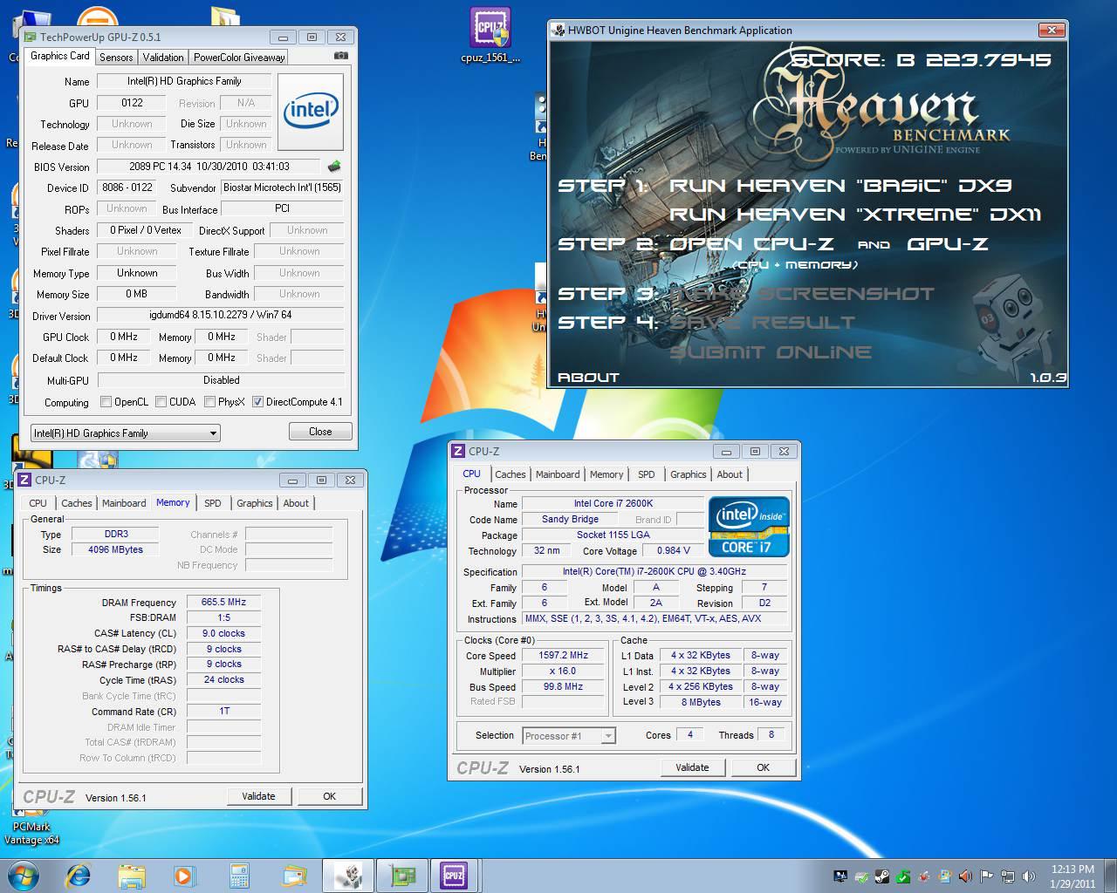The width and height of the screenshot is (1117, 893).
Task: Open the Action Center flag tray icon
Action: [986, 876]
